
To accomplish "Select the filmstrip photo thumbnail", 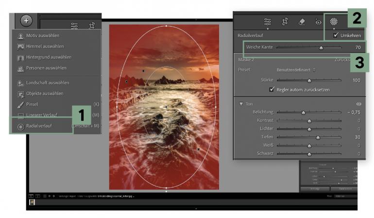I will click(32, 202).
